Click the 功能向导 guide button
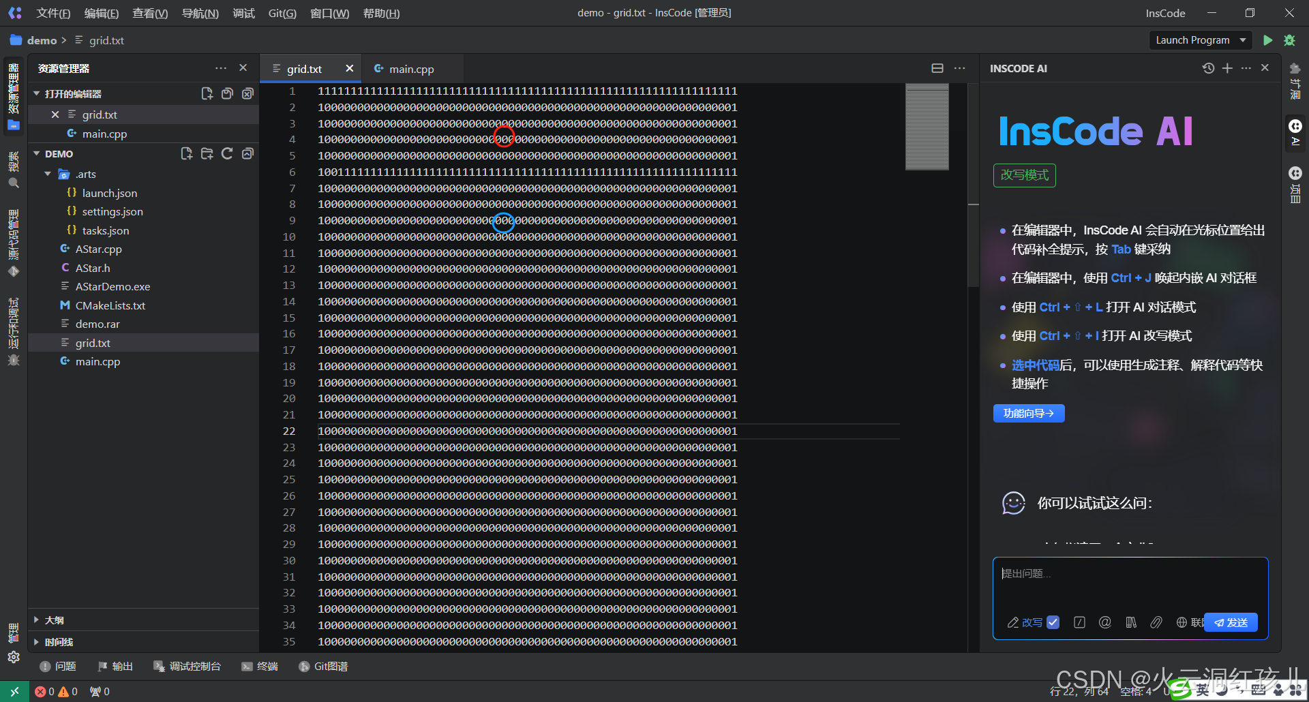Viewport: 1309px width, 702px height. (x=1029, y=413)
